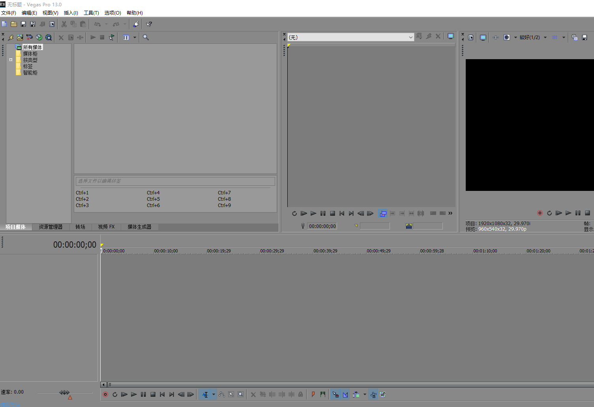Screen dimensions: 594x407
Task: Click the interactive tutorials hand icon
Action: point(136,24)
